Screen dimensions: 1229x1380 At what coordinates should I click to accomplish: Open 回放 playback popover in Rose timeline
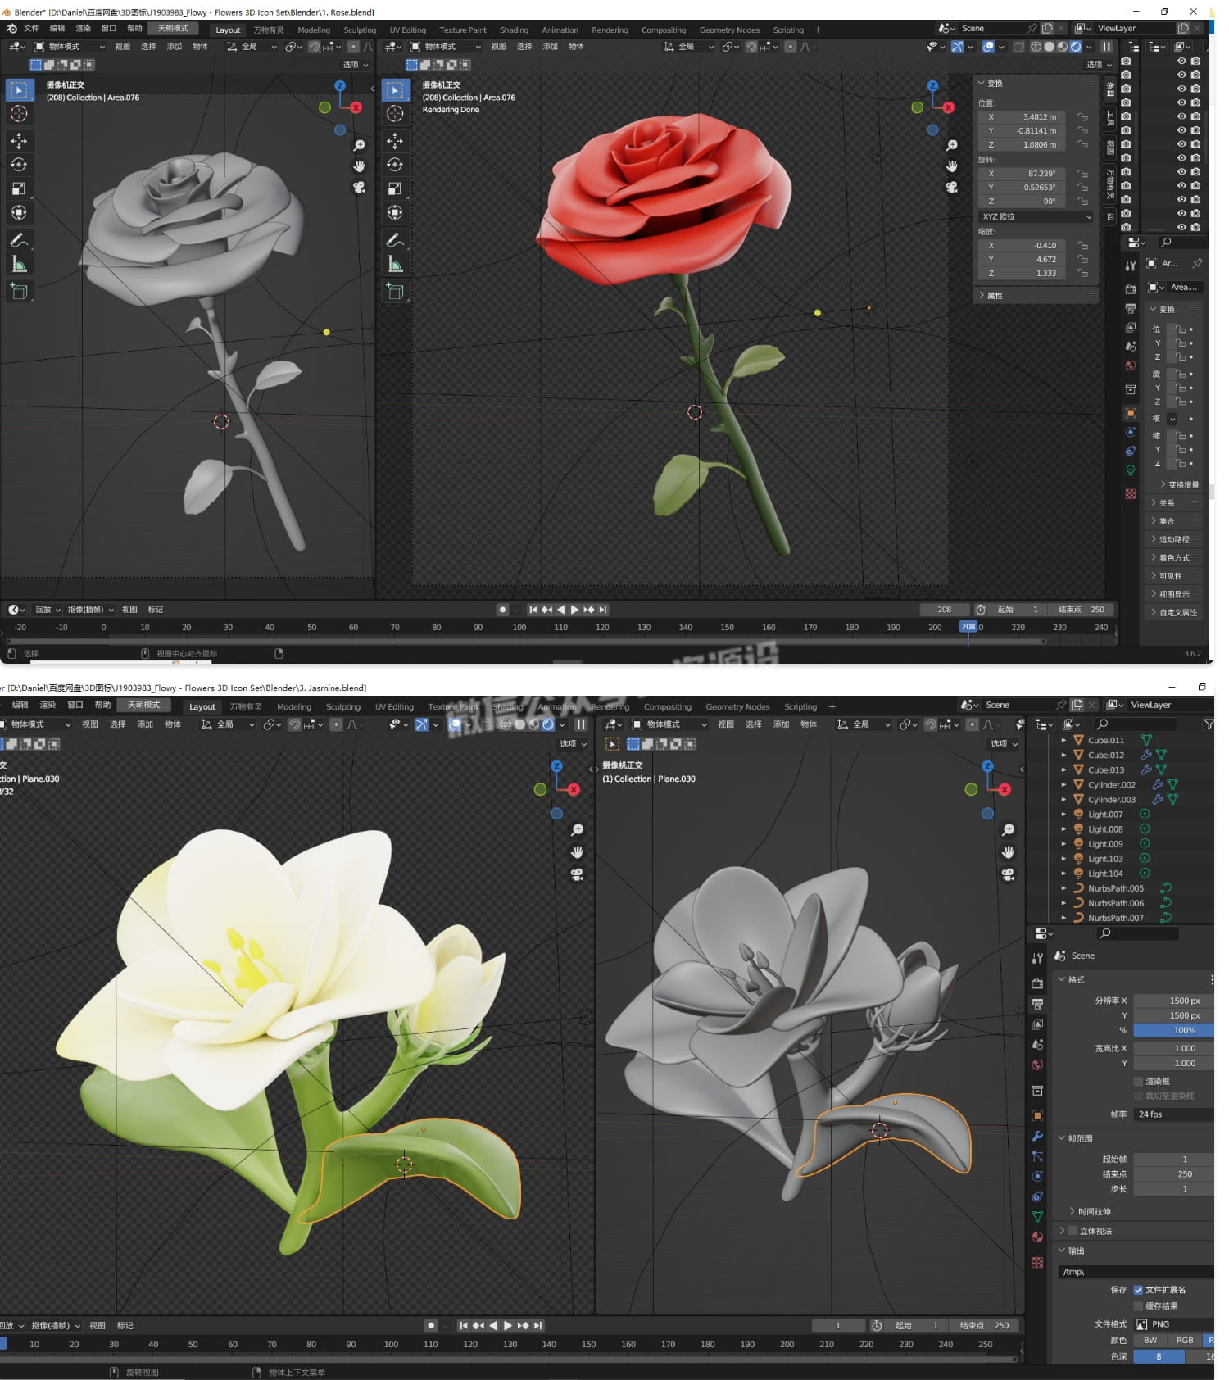tap(48, 610)
